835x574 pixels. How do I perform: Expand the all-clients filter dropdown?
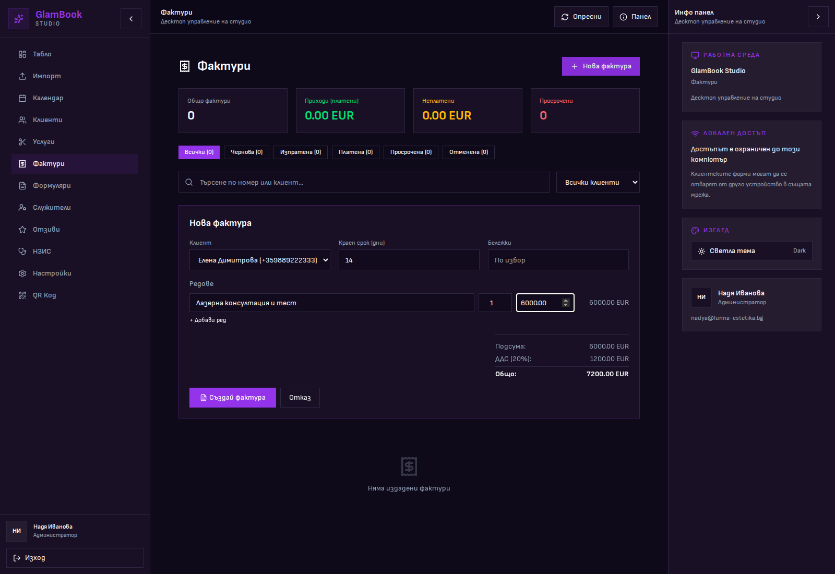[598, 182]
